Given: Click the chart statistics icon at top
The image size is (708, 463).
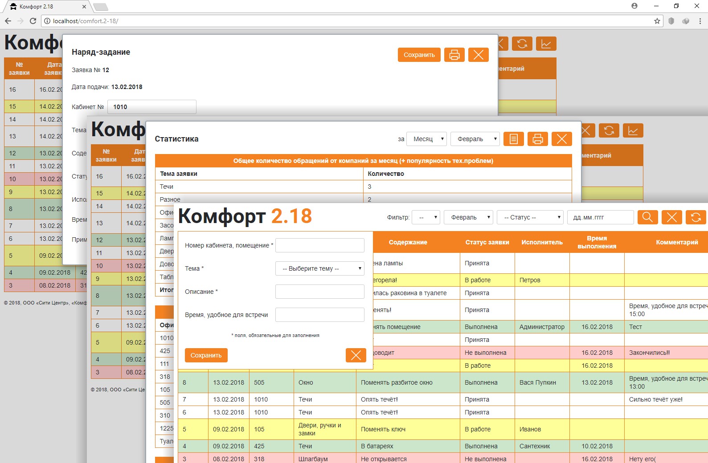Looking at the screenshot, I should (546, 44).
